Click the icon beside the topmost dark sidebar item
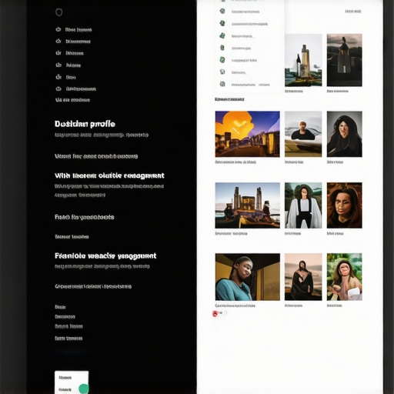The height and width of the screenshot is (394, 394). coord(58,29)
